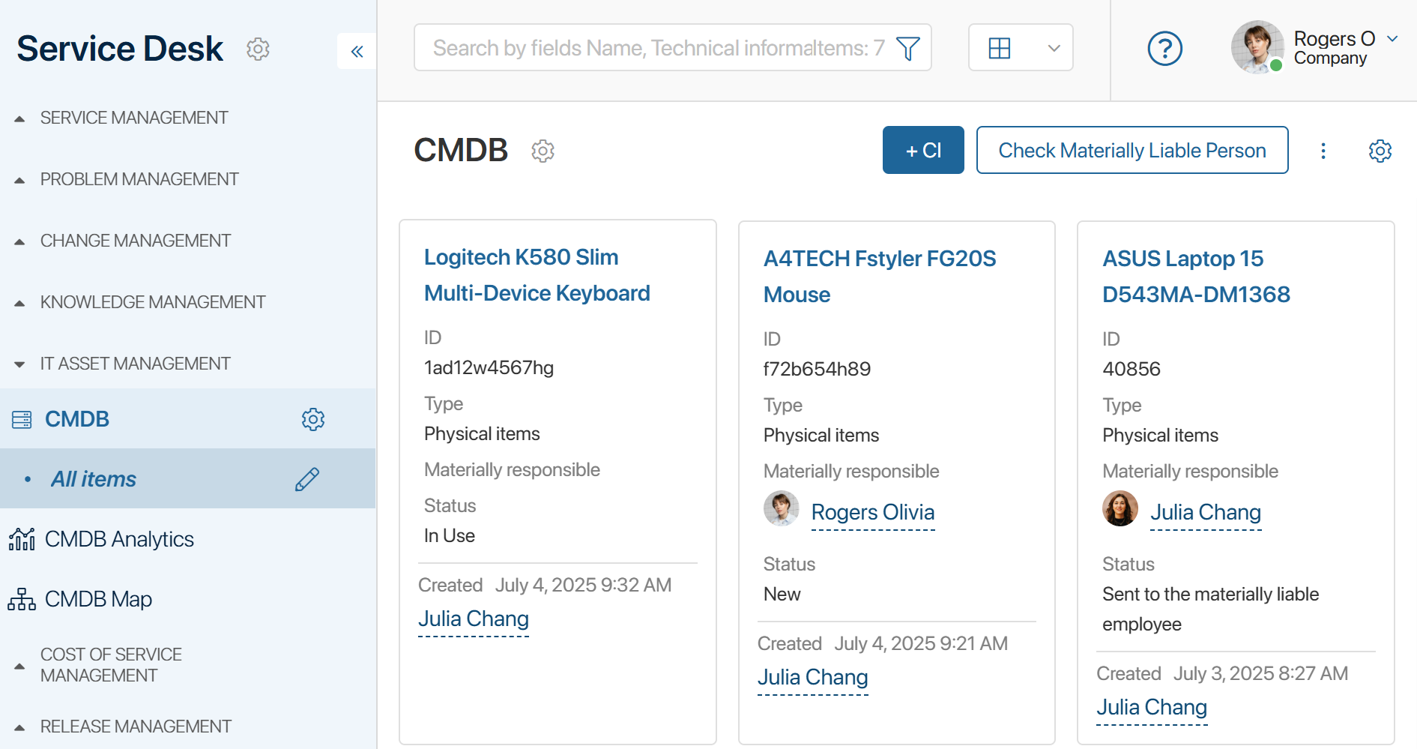Click Rogers Olivia materially responsible link
This screenshot has height=749, width=1417.
(873, 512)
